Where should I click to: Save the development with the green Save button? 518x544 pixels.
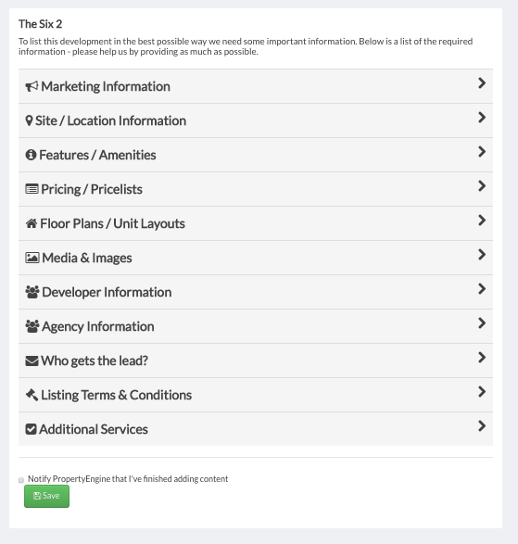click(46, 496)
